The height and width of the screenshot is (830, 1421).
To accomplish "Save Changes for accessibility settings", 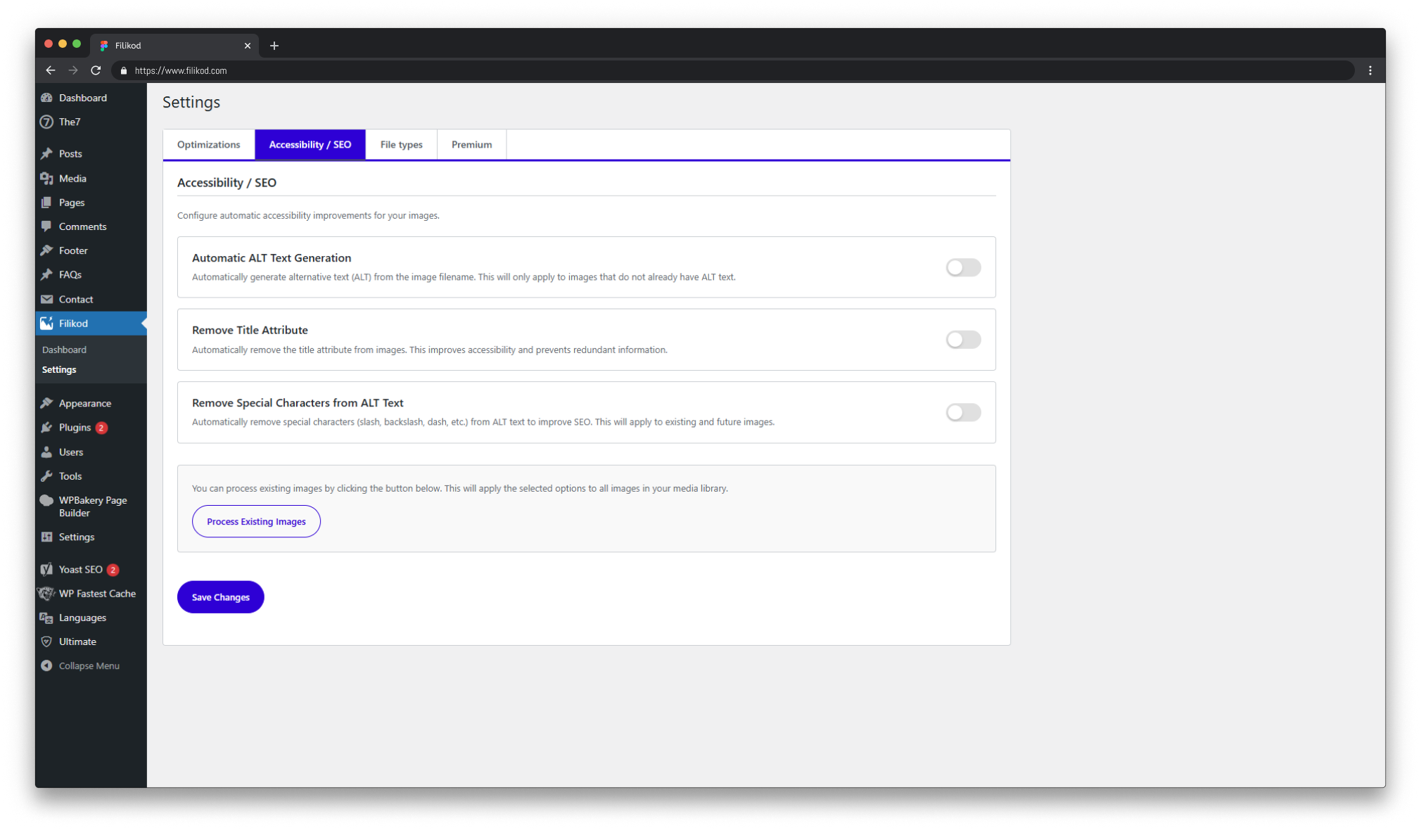I will pyautogui.click(x=220, y=596).
